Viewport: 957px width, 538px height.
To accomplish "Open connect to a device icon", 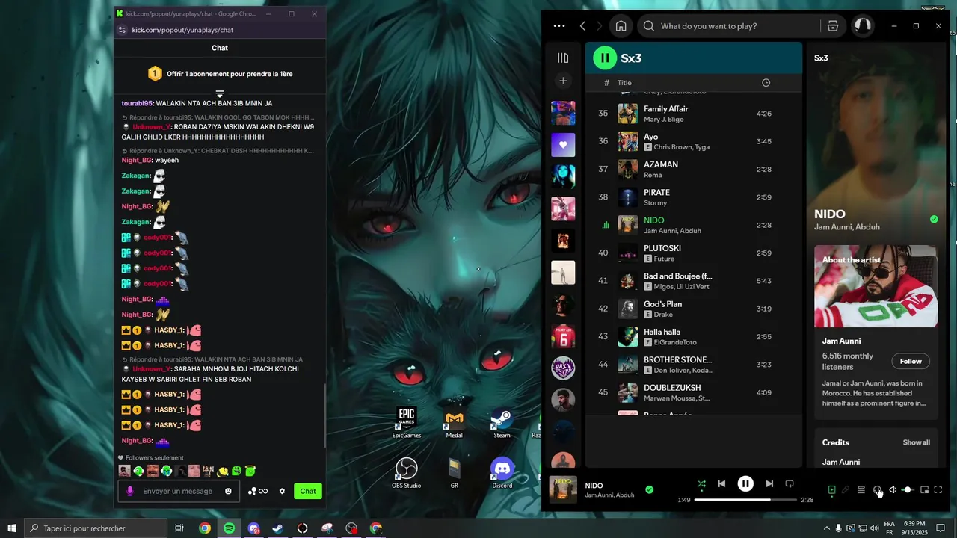I will click(877, 490).
